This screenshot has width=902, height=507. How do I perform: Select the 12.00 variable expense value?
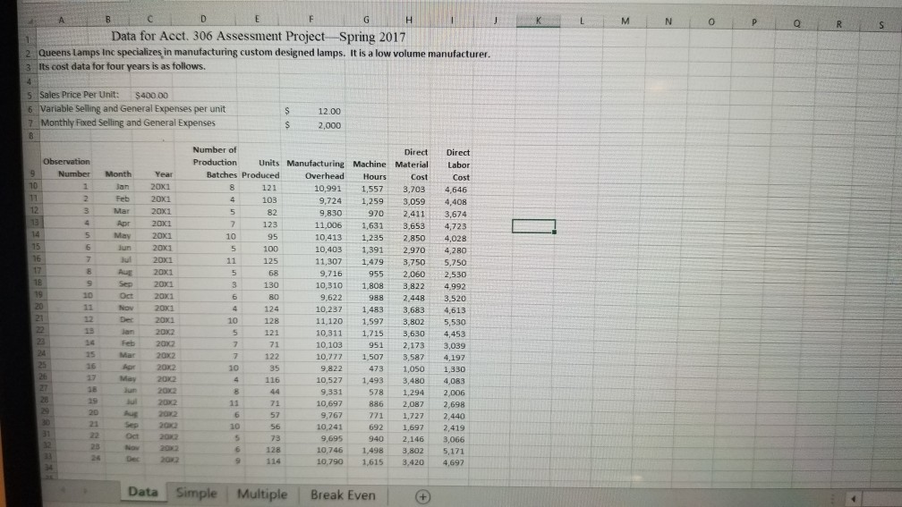(x=329, y=111)
